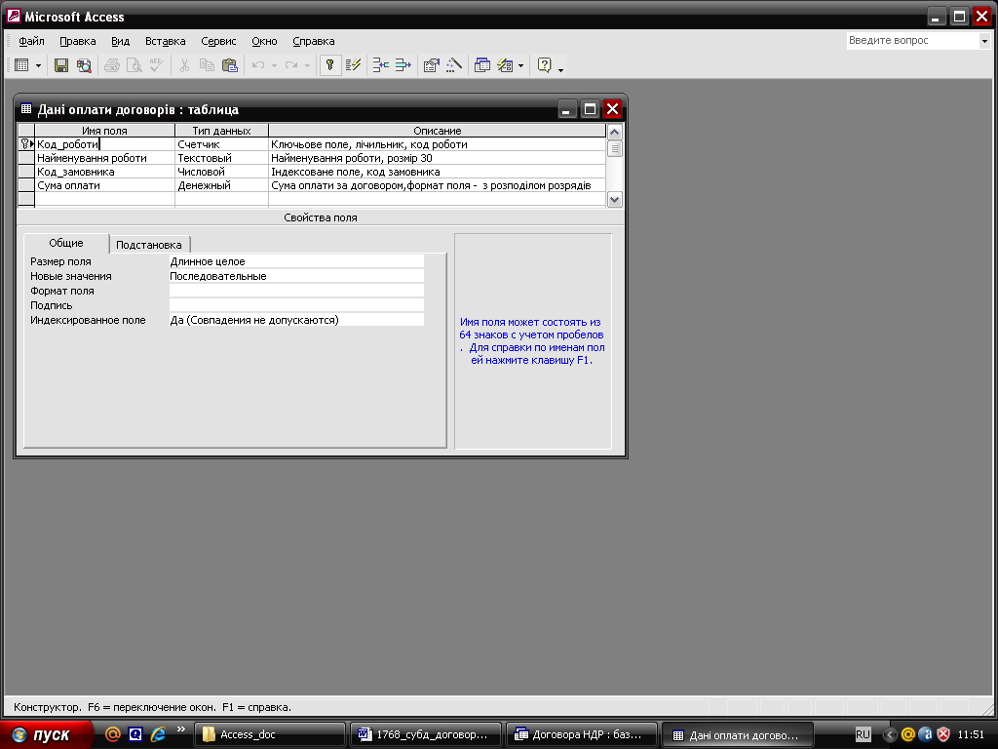998x749 pixels.
Task: Switch to Договора НДР database taskbar button
Action: [x=582, y=735]
